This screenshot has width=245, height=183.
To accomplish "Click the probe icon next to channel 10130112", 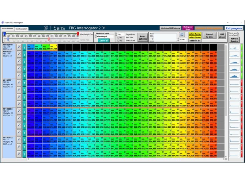I will [19, 140].
